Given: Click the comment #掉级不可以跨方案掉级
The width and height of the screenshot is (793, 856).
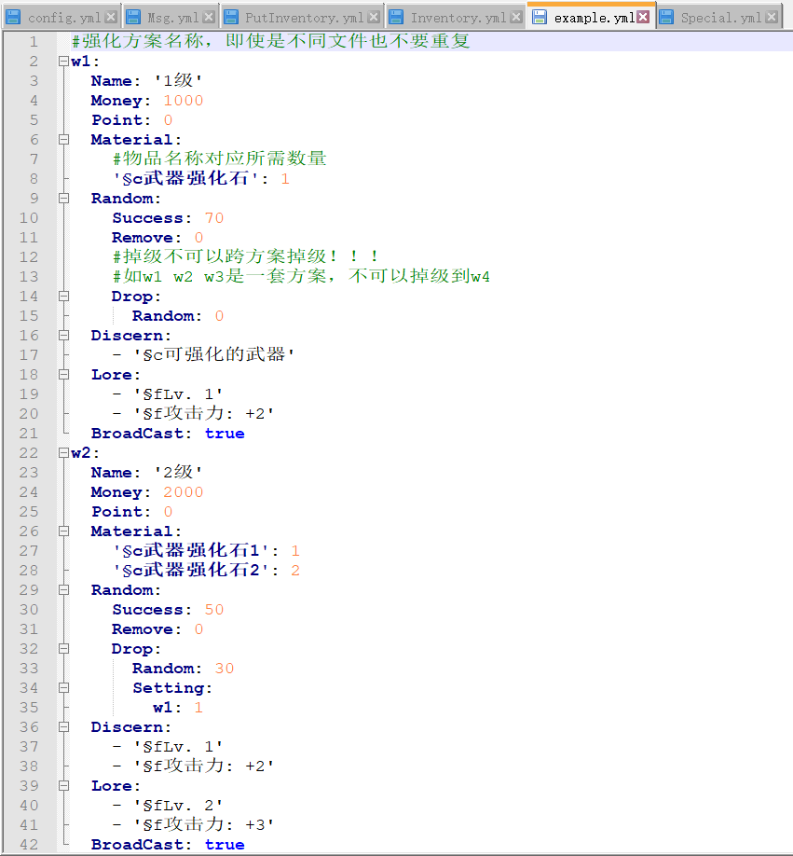Looking at the screenshot, I should (245, 256).
